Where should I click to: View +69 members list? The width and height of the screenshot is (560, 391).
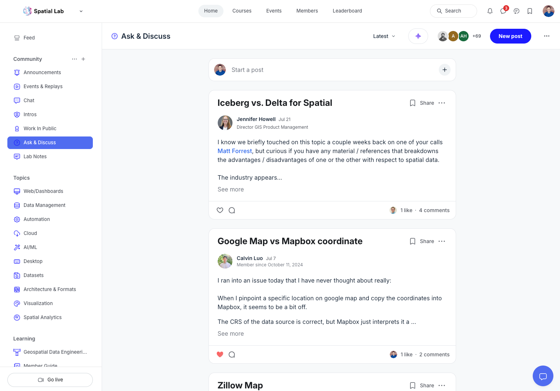click(477, 36)
